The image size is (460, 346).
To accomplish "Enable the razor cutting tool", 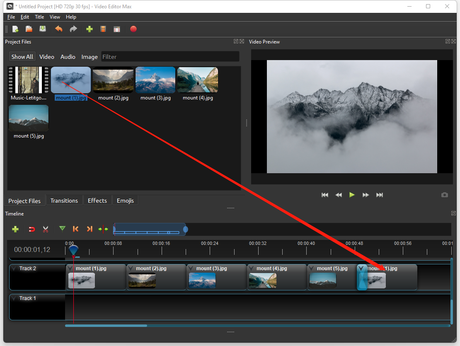I will tap(46, 229).
